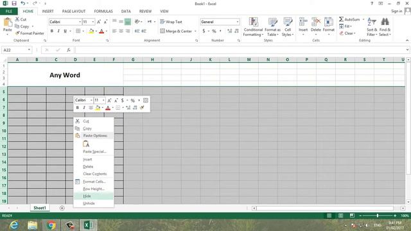This screenshot has width=411, height=231.
Task: Open the mini toolbar font size dropdown
Action: pos(103,100)
